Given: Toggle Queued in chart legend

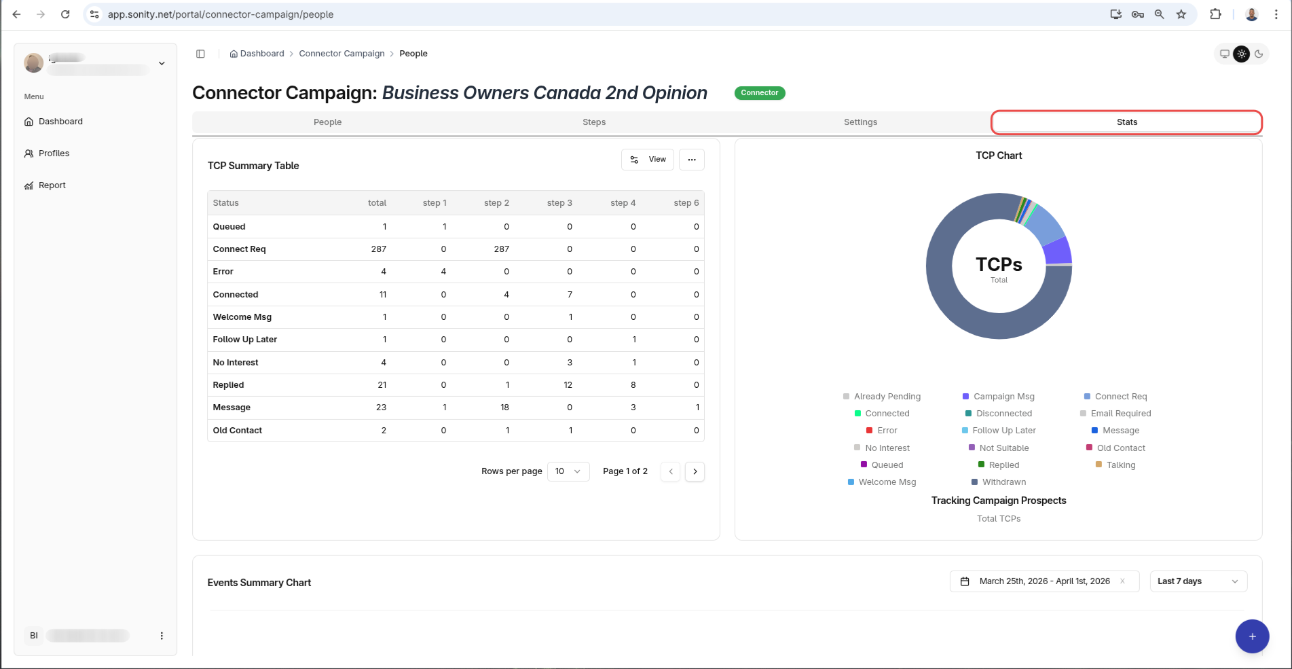Looking at the screenshot, I should click(x=882, y=465).
